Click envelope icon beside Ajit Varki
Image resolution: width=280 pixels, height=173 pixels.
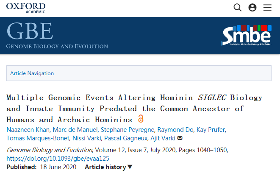point(180,138)
